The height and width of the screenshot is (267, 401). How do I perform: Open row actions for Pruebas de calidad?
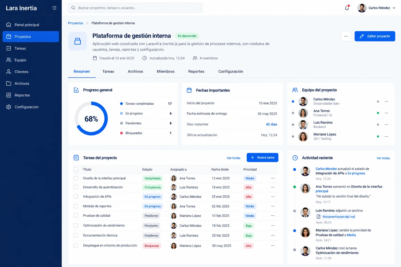tap(273, 216)
